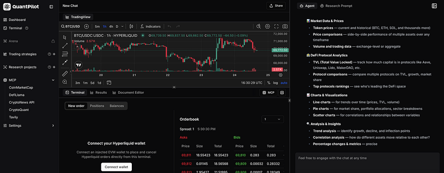Select CryptoQuant under MCP

pyautogui.click(x=19, y=110)
